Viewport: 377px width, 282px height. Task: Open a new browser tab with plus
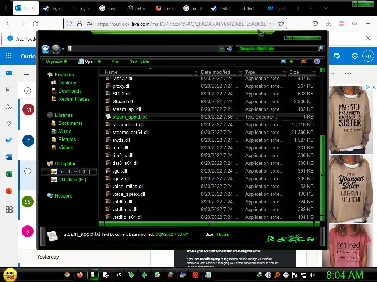coord(311,8)
